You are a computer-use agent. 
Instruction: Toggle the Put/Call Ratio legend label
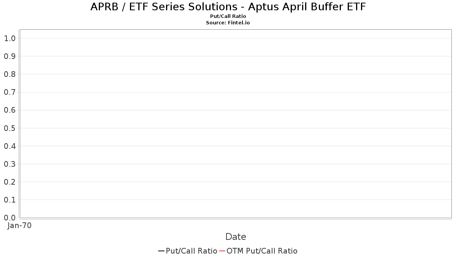(192, 251)
